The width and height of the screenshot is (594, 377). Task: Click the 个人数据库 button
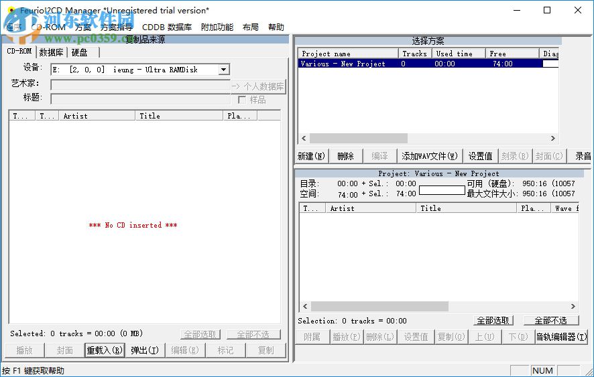258,86
